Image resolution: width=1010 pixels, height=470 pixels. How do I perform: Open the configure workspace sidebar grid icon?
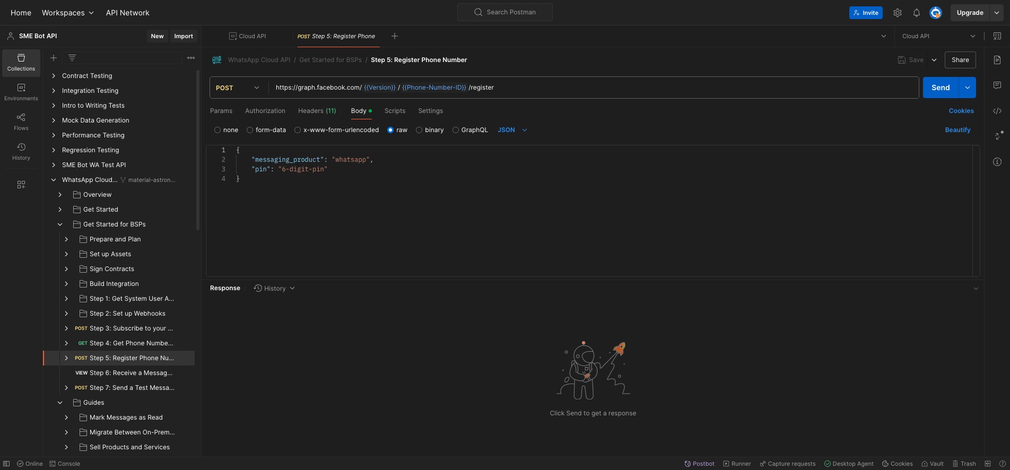[x=21, y=185]
